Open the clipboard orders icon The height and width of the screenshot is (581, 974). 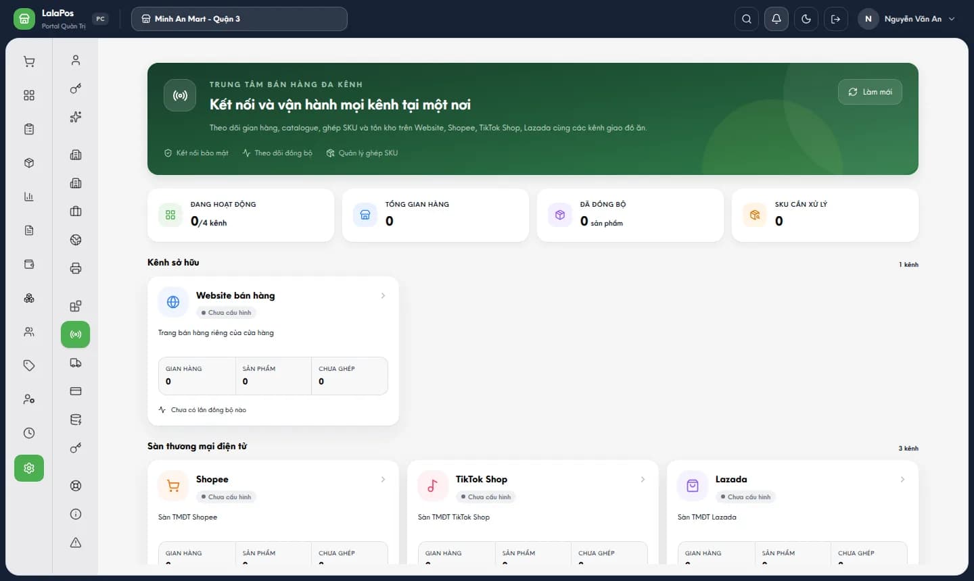pos(29,129)
